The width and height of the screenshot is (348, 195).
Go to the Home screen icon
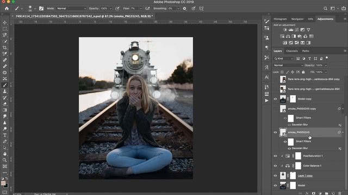[x=7, y=9]
